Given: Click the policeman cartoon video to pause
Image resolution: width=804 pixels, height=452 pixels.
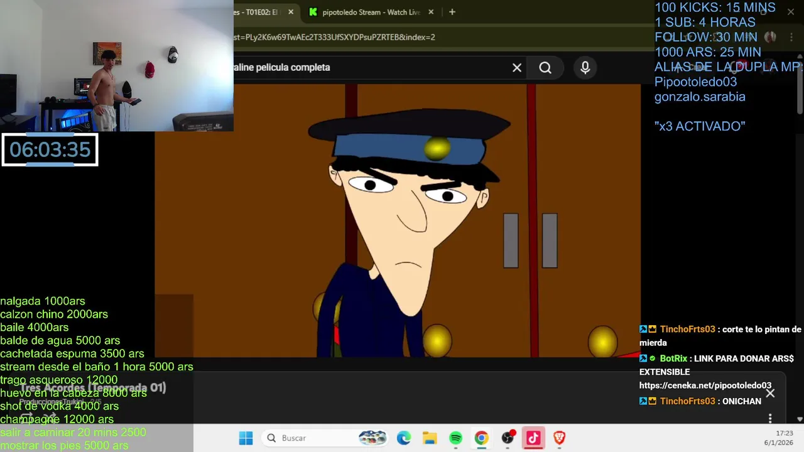Looking at the screenshot, I should 398,221.
